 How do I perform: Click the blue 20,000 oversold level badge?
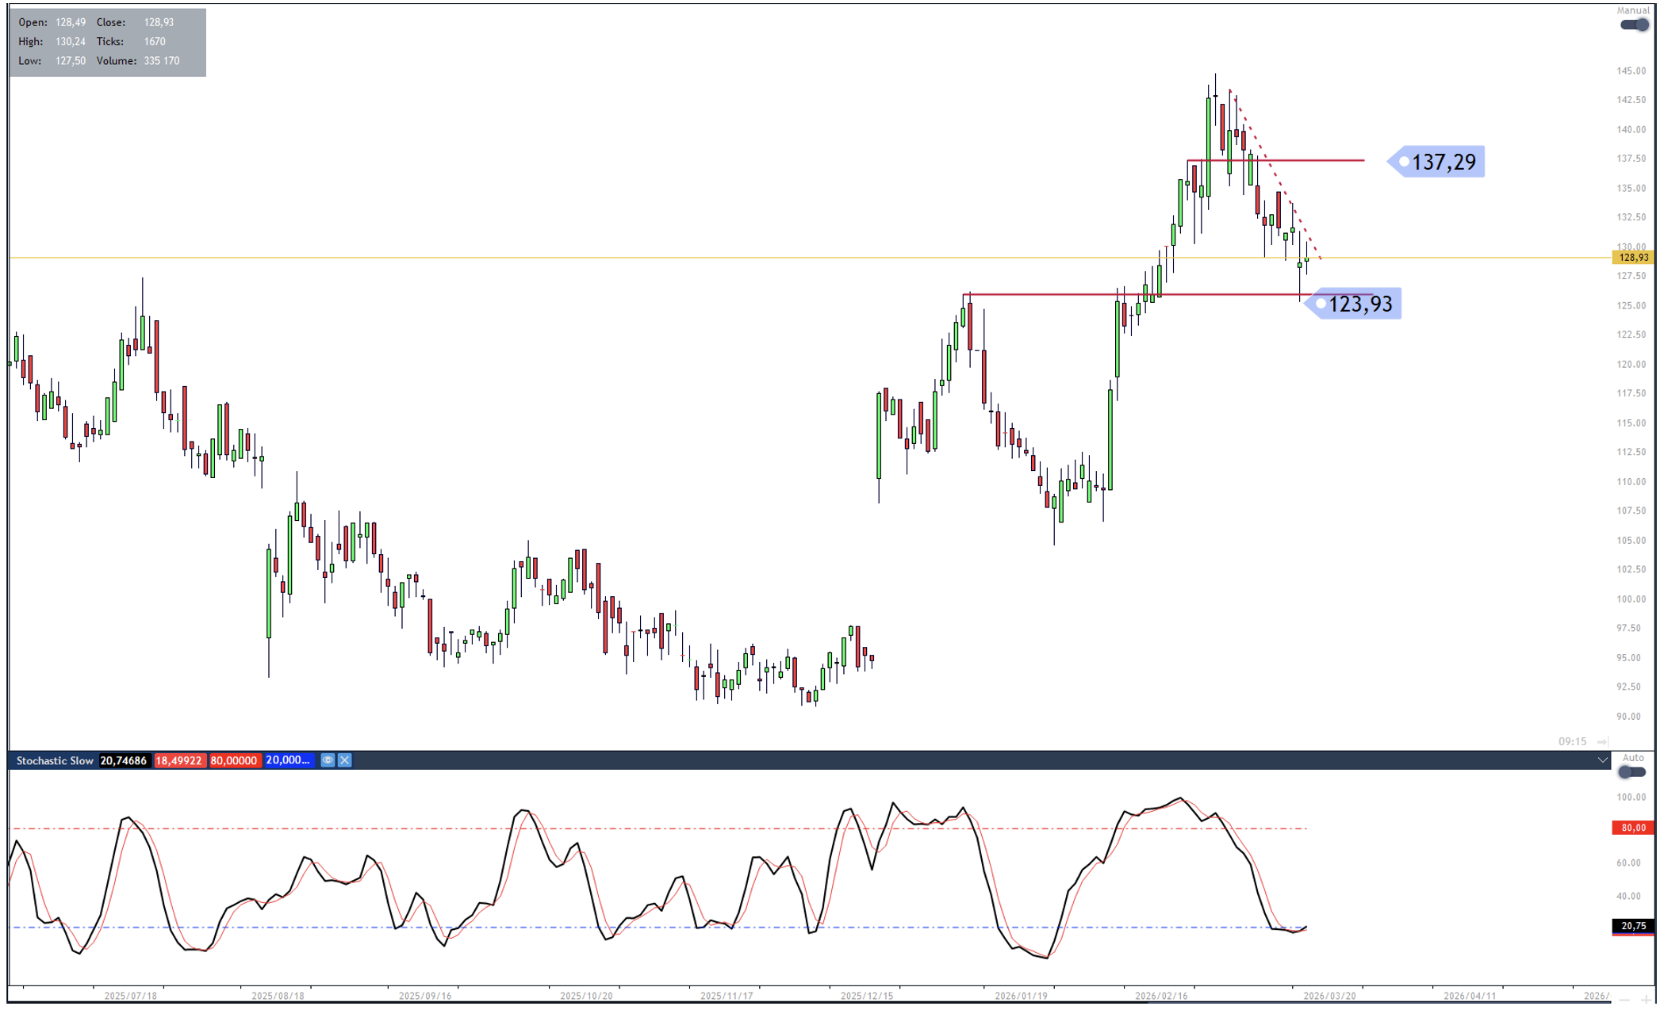point(288,760)
